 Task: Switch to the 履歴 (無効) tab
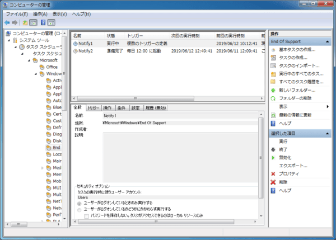[x=156, y=108]
